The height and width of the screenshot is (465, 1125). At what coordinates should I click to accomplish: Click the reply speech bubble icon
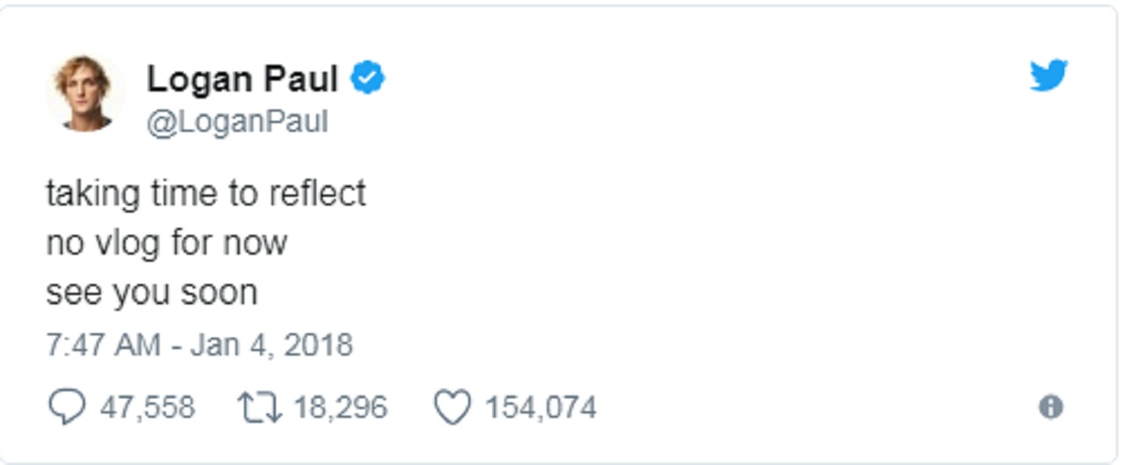(x=67, y=407)
